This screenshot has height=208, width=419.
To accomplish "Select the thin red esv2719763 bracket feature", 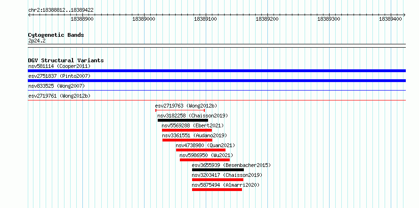I will point(180,110).
